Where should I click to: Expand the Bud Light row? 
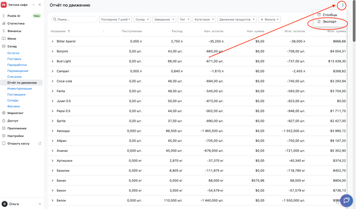click(x=53, y=61)
